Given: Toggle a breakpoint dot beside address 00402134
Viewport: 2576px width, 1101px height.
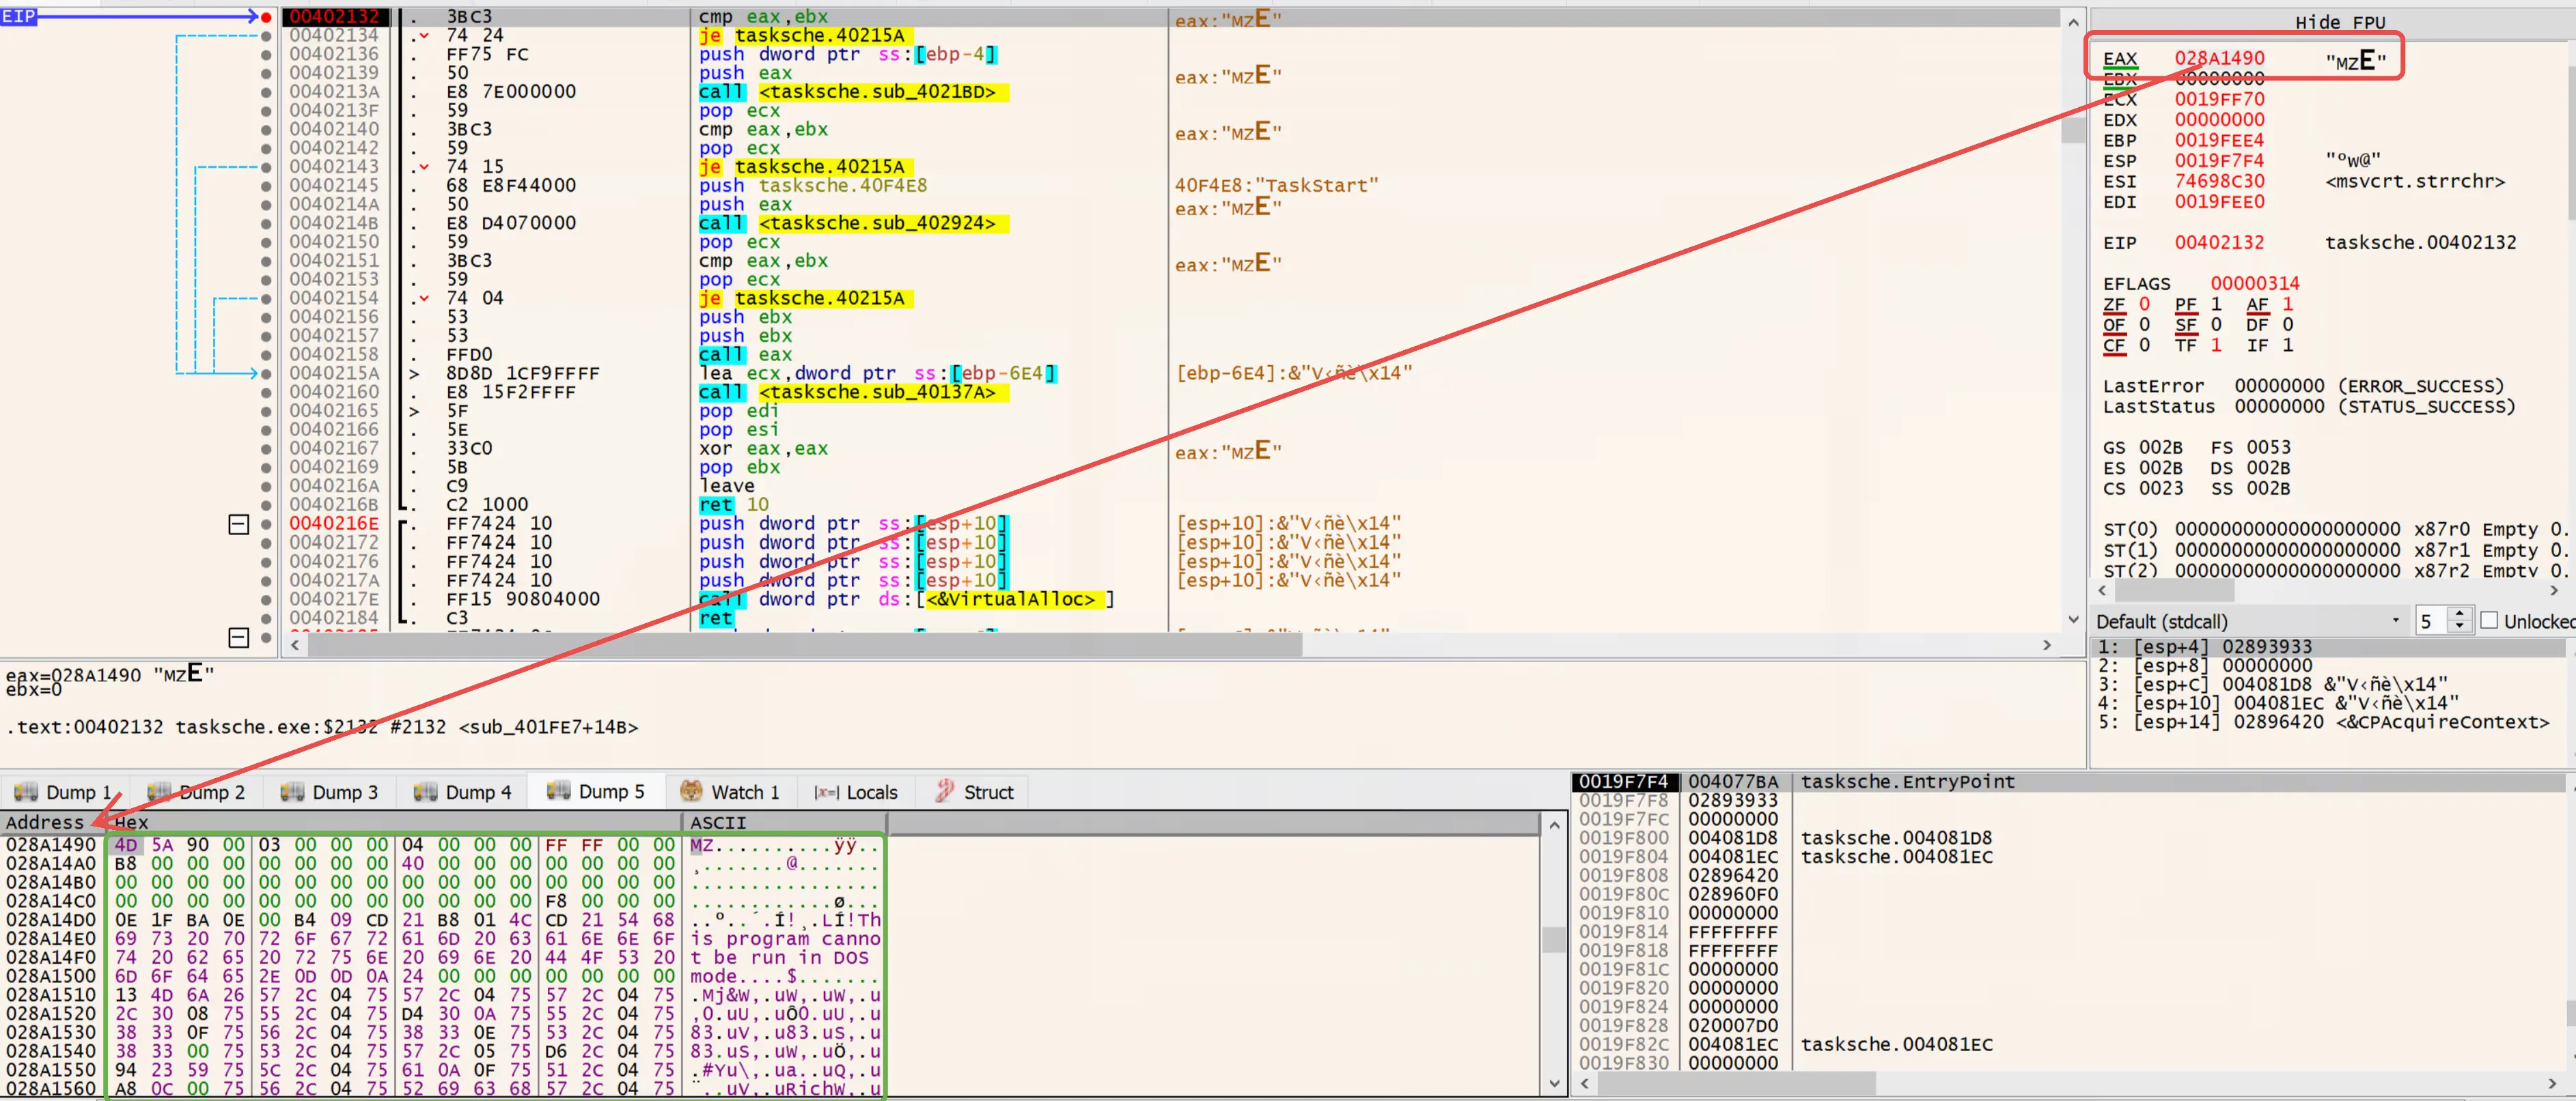Looking at the screenshot, I should click(x=266, y=35).
